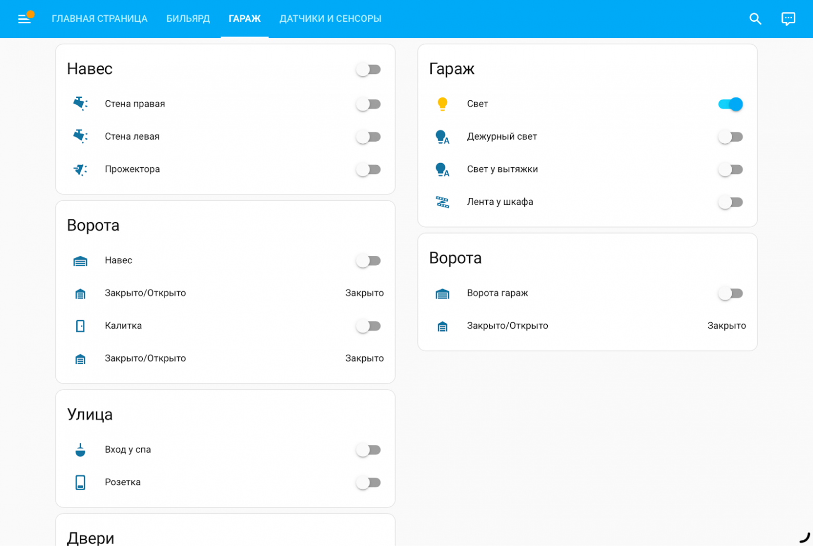
Task: Click the search magnifier icon
Action: tap(755, 19)
